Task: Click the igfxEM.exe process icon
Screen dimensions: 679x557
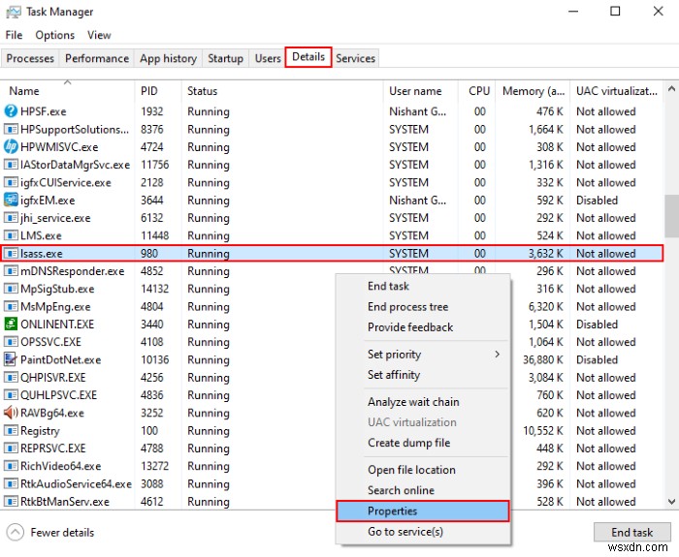Action: (x=11, y=200)
